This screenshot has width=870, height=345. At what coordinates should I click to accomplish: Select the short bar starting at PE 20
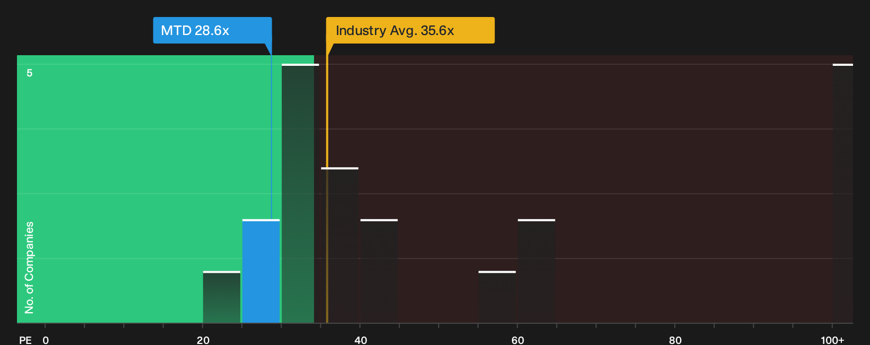coord(222,297)
